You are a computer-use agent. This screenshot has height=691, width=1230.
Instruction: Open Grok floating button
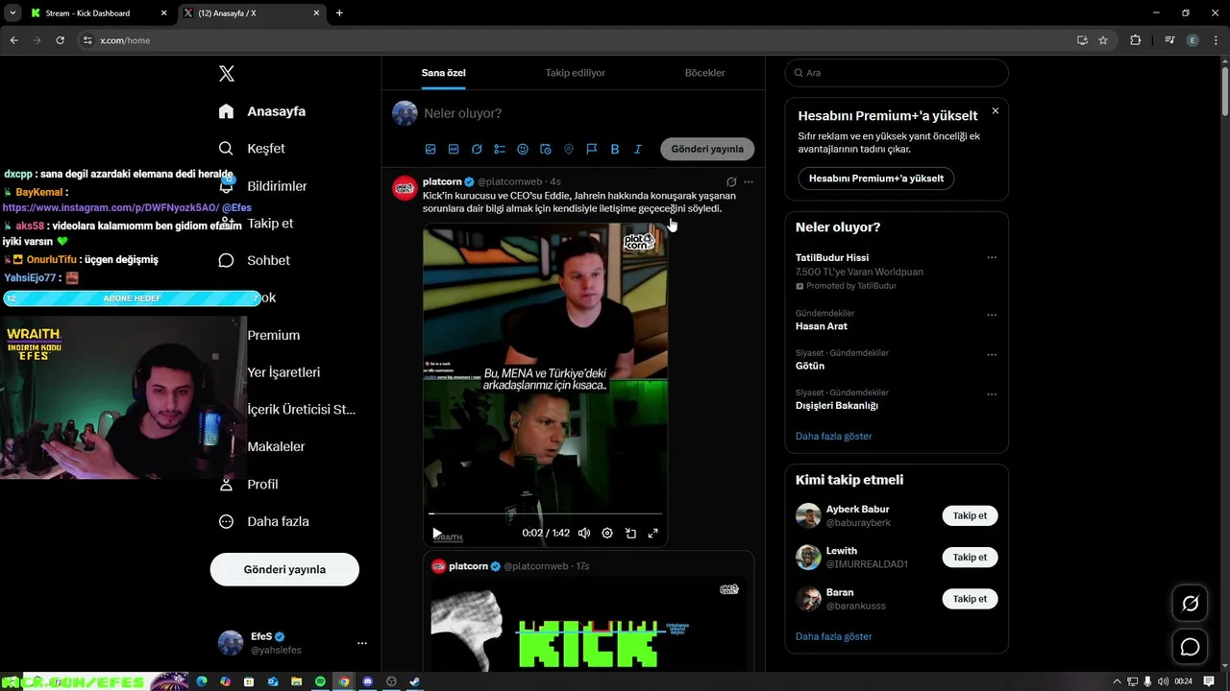(1190, 604)
